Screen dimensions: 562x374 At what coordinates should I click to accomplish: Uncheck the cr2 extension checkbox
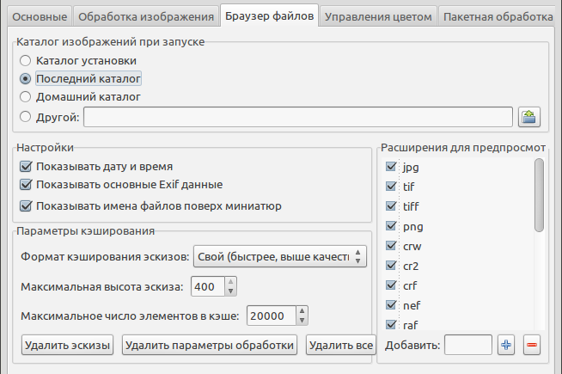[391, 265]
